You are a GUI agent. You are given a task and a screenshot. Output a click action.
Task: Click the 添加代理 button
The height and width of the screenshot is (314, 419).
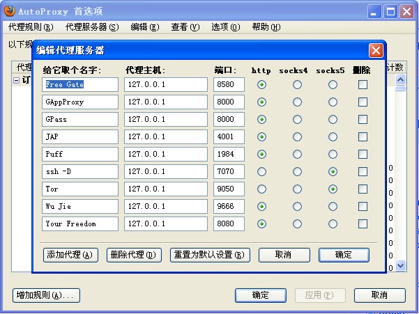[x=70, y=255]
